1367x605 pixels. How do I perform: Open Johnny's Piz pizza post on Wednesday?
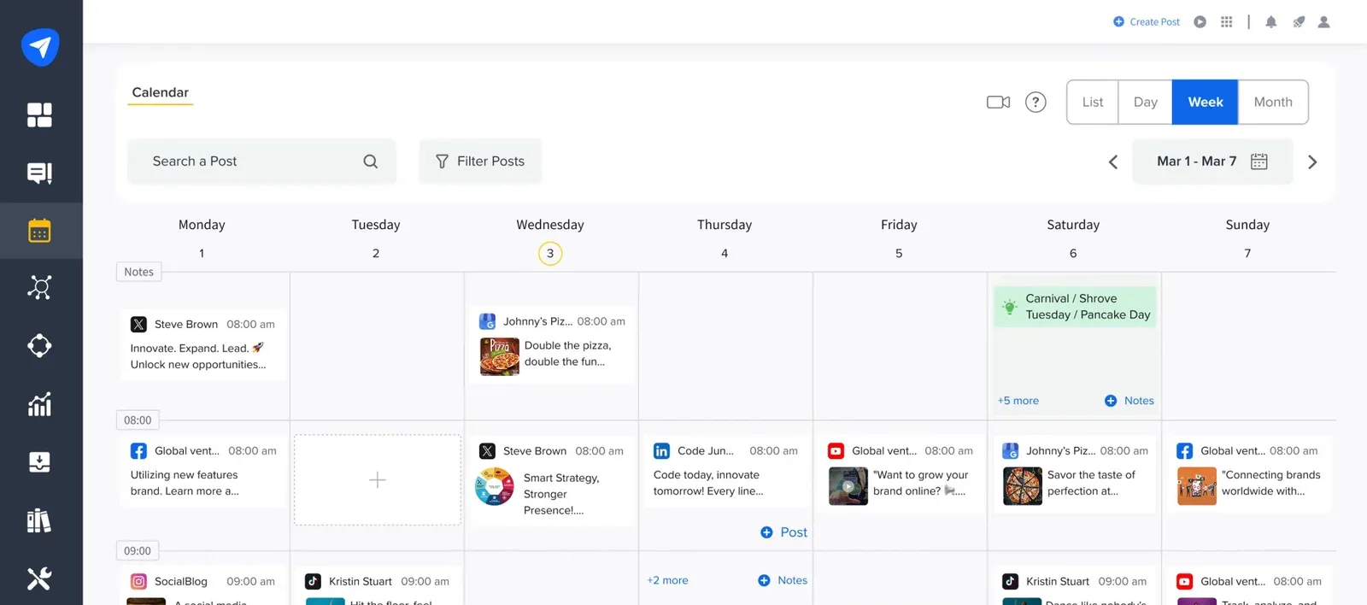(552, 344)
